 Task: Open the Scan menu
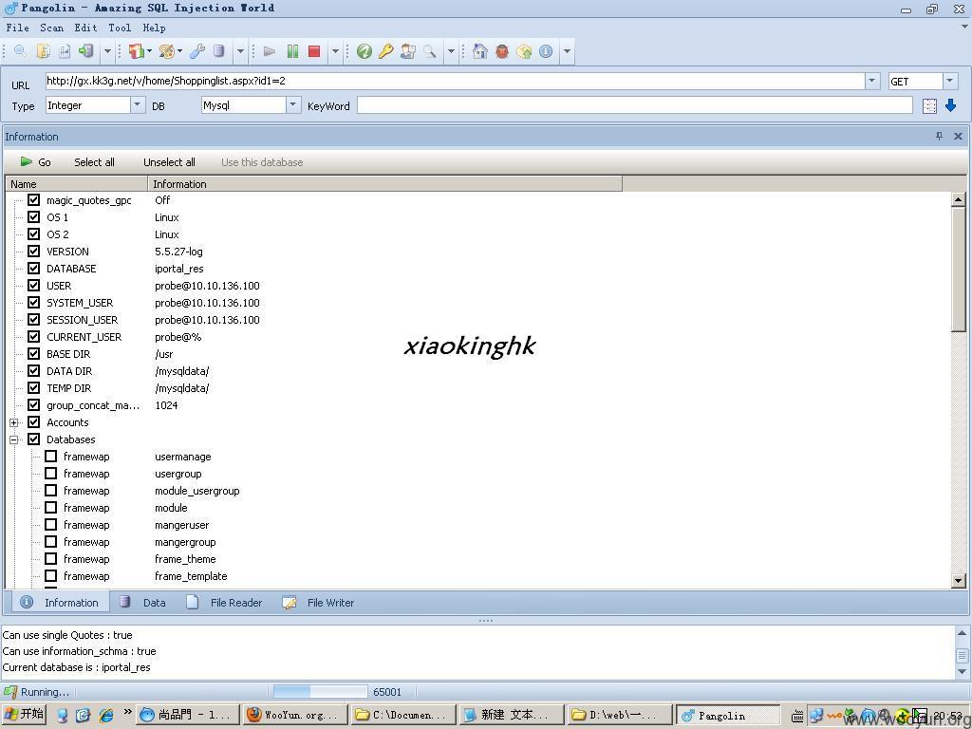coord(51,28)
